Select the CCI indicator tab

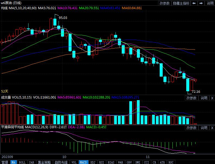(x=146, y=162)
